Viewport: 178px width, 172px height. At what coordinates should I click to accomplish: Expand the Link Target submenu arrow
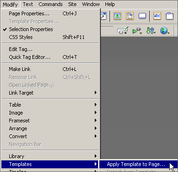pyautogui.click(x=96, y=93)
